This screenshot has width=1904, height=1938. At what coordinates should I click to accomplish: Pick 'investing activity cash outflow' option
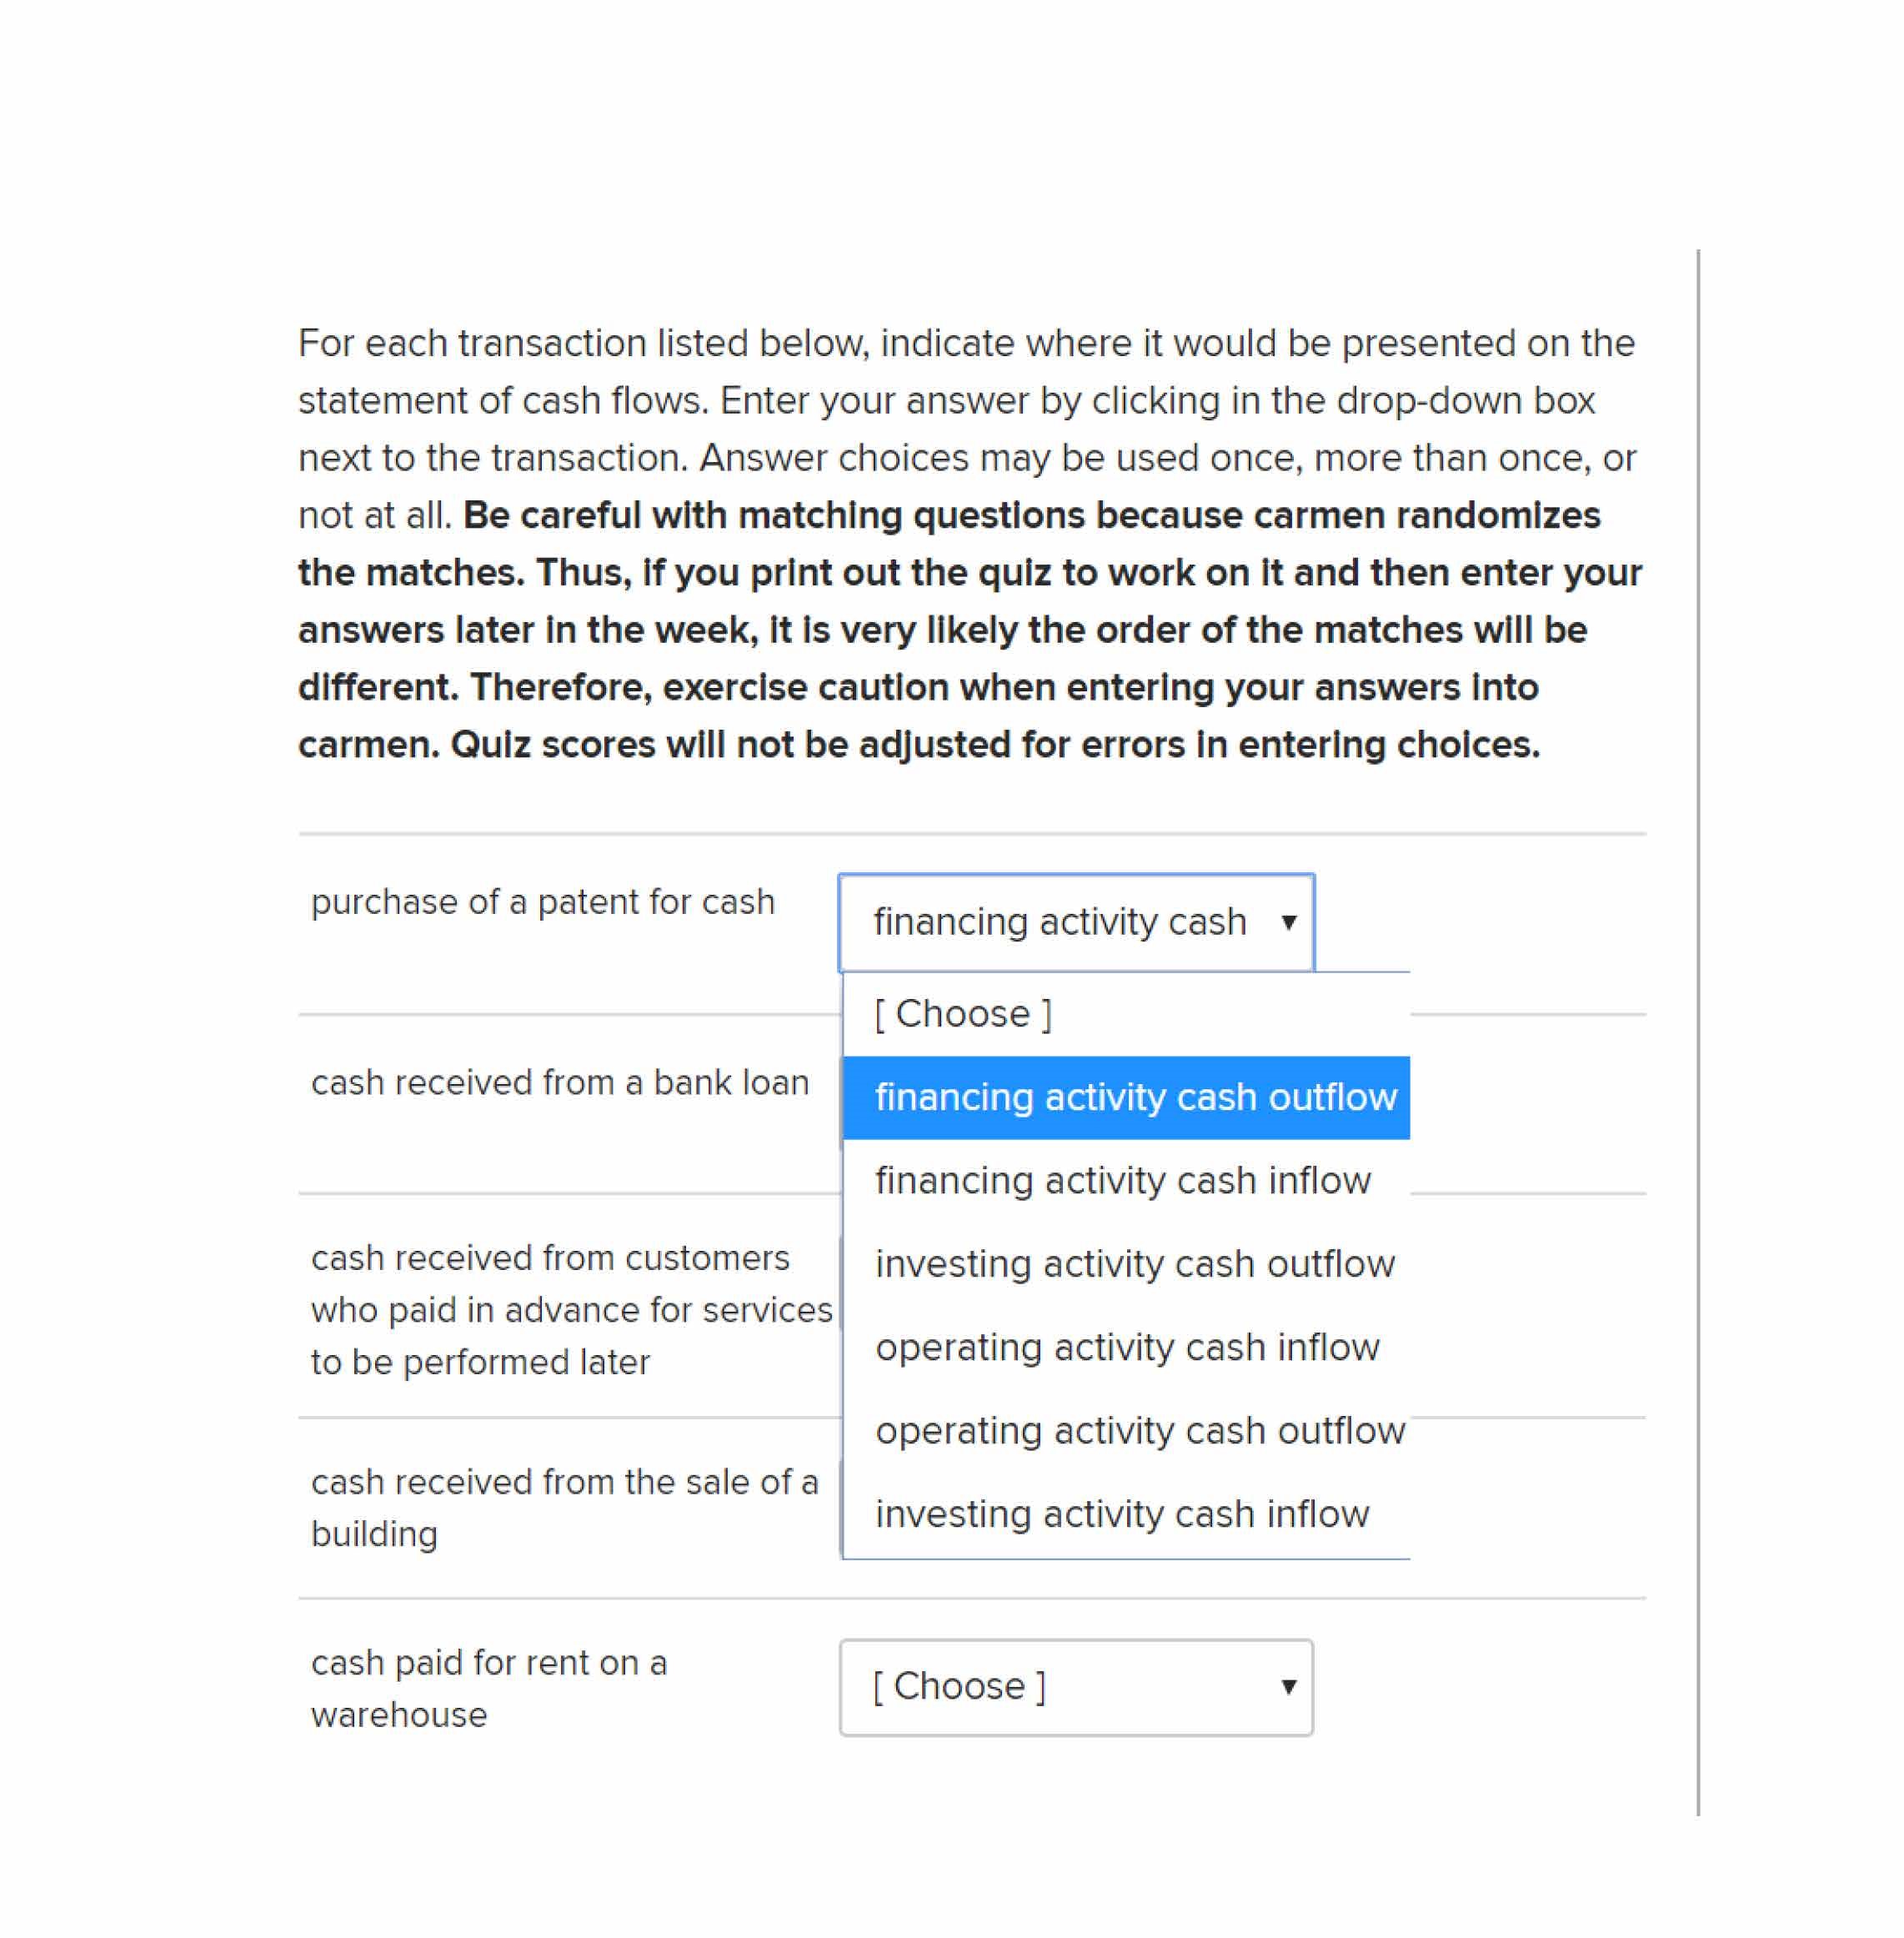(x=1134, y=1265)
